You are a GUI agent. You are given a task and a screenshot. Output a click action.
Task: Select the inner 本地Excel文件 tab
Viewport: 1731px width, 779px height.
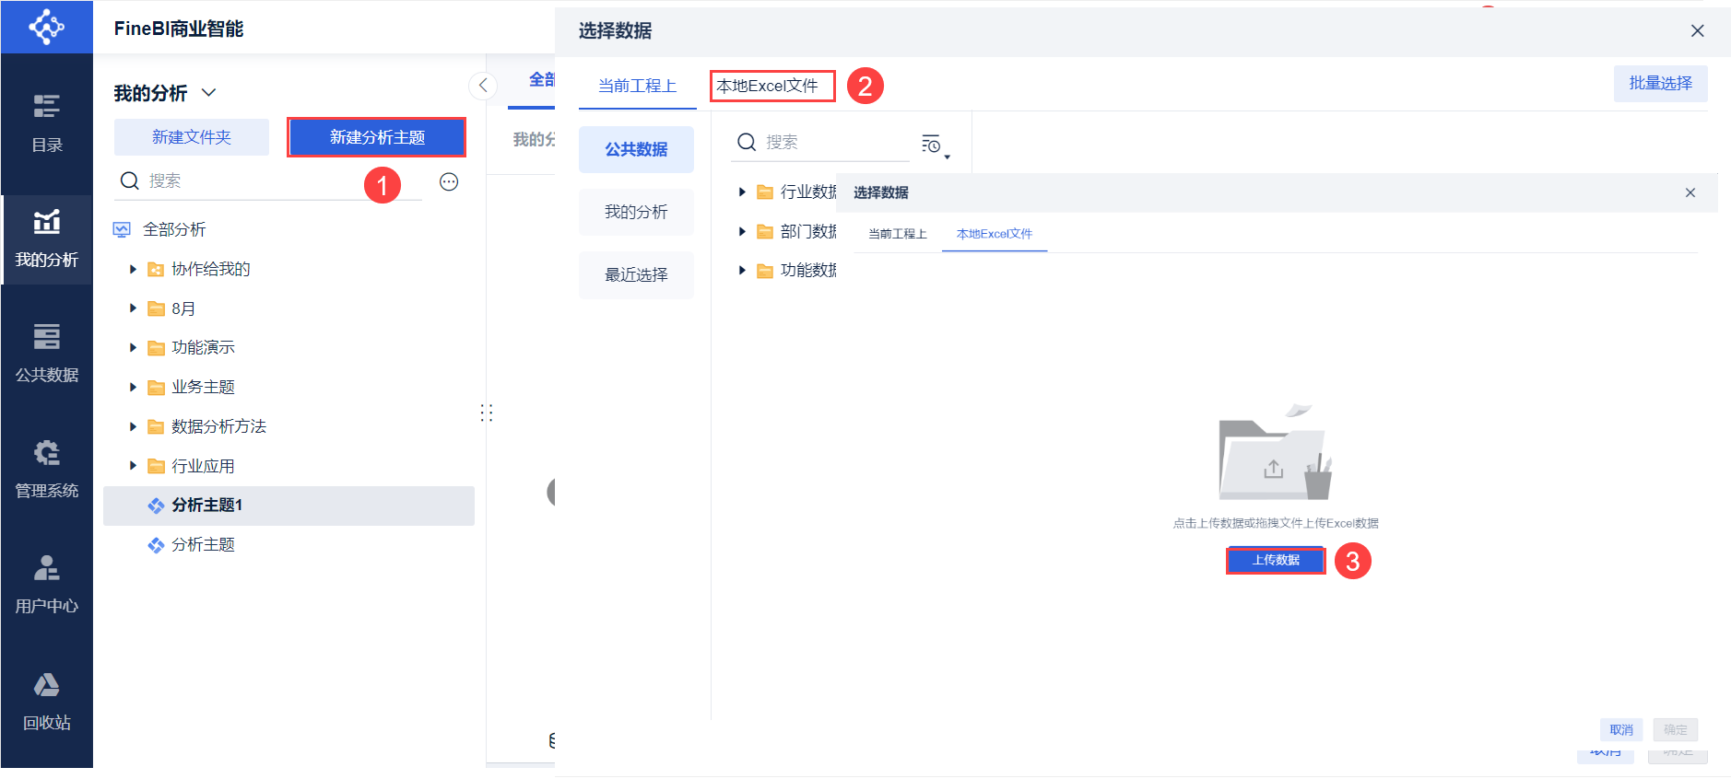(x=995, y=234)
